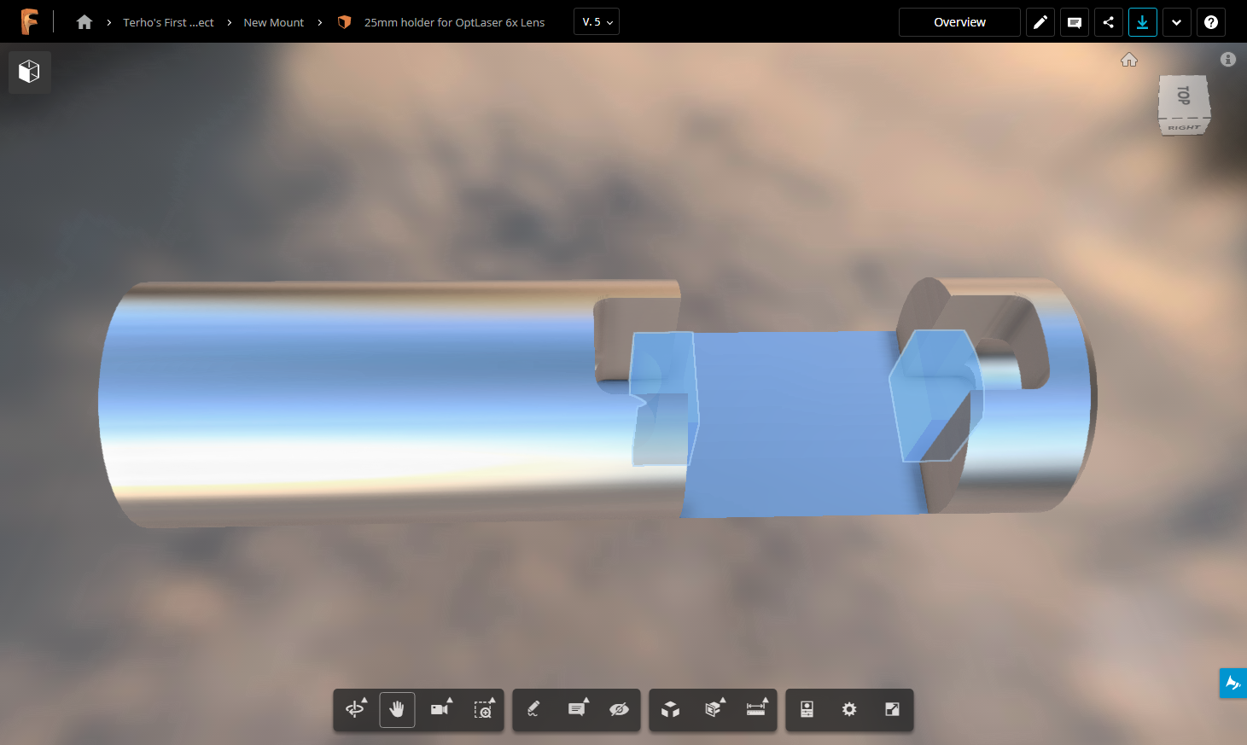Viewport: 1247px width, 745px height.
Task: Expand the camera views menu
Action: [440, 709]
